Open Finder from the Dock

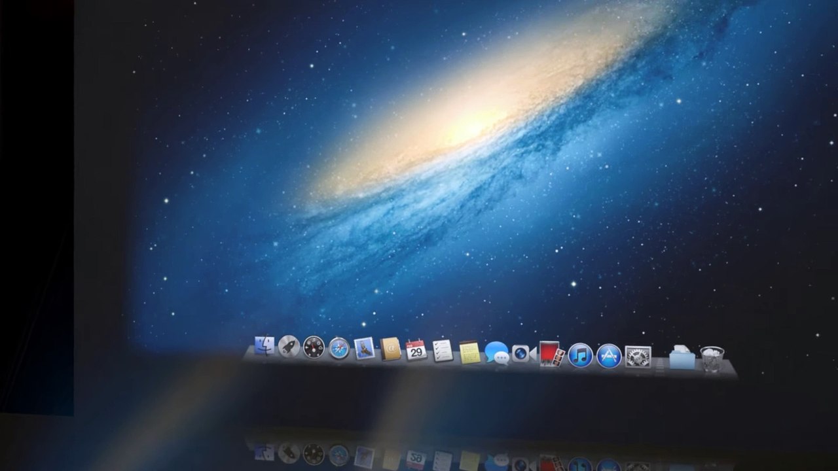264,345
